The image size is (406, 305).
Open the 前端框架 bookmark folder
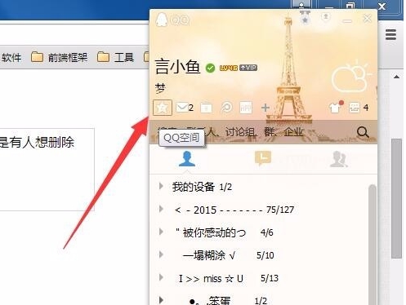(x=59, y=57)
